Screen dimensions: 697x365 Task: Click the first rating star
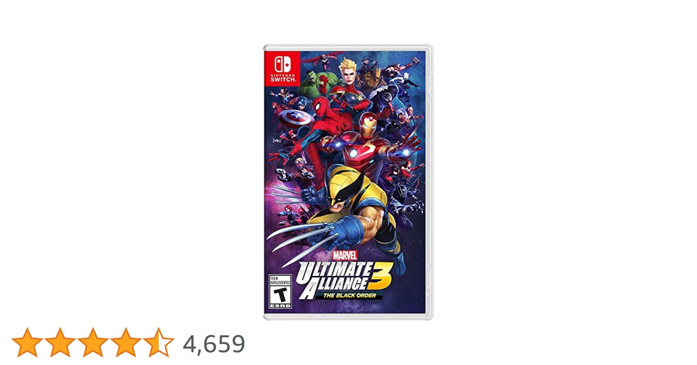(x=27, y=342)
